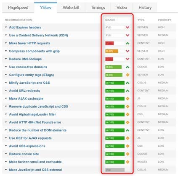The height and width of the screenshot is (176, 178).
Task: Open the Waterfall tab
Action: point(71,8)
